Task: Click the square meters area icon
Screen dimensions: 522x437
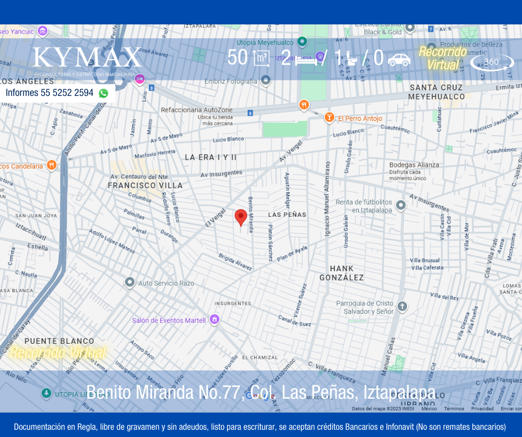Action: (262, 59)
